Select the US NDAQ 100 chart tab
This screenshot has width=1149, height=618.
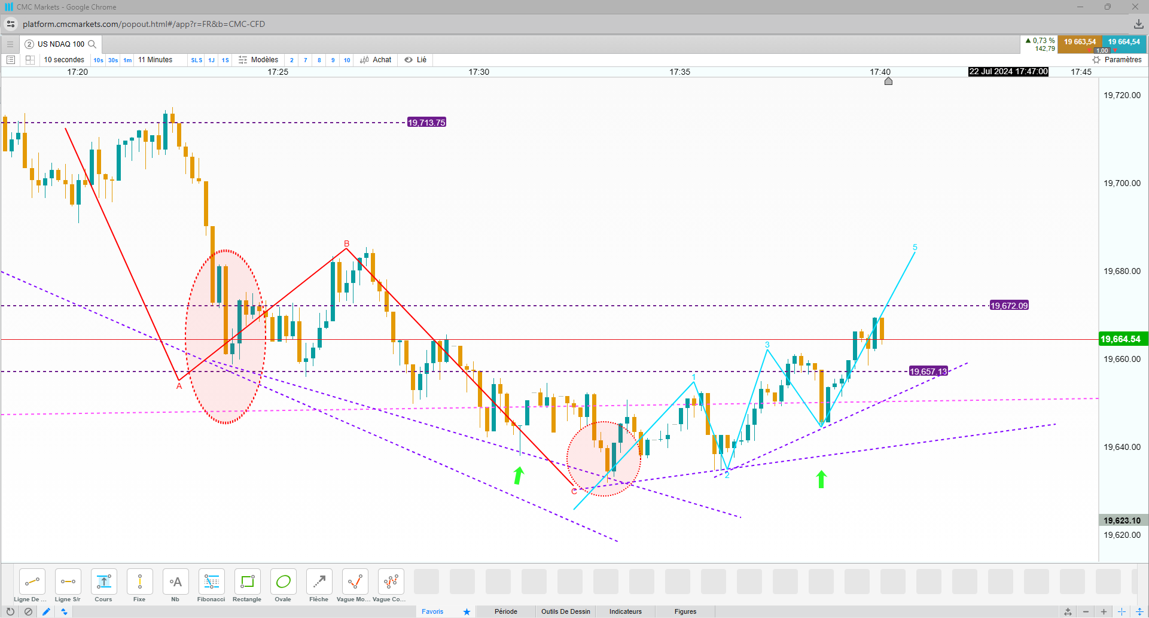(x=61, y=44)
